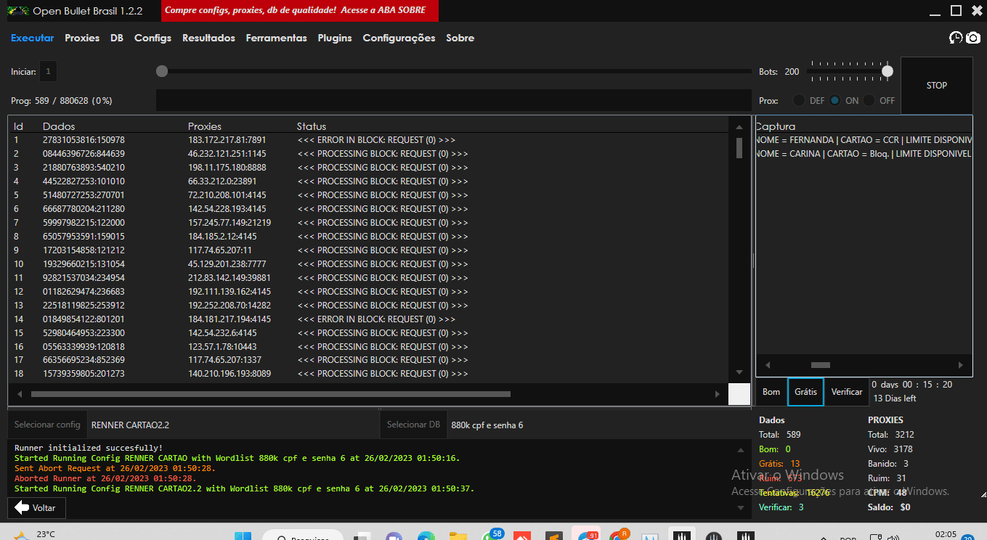The image size is (987, 540).
Task: Click proxy cell 183.172.217.81:7891
Action: click(x=227, y=140)
